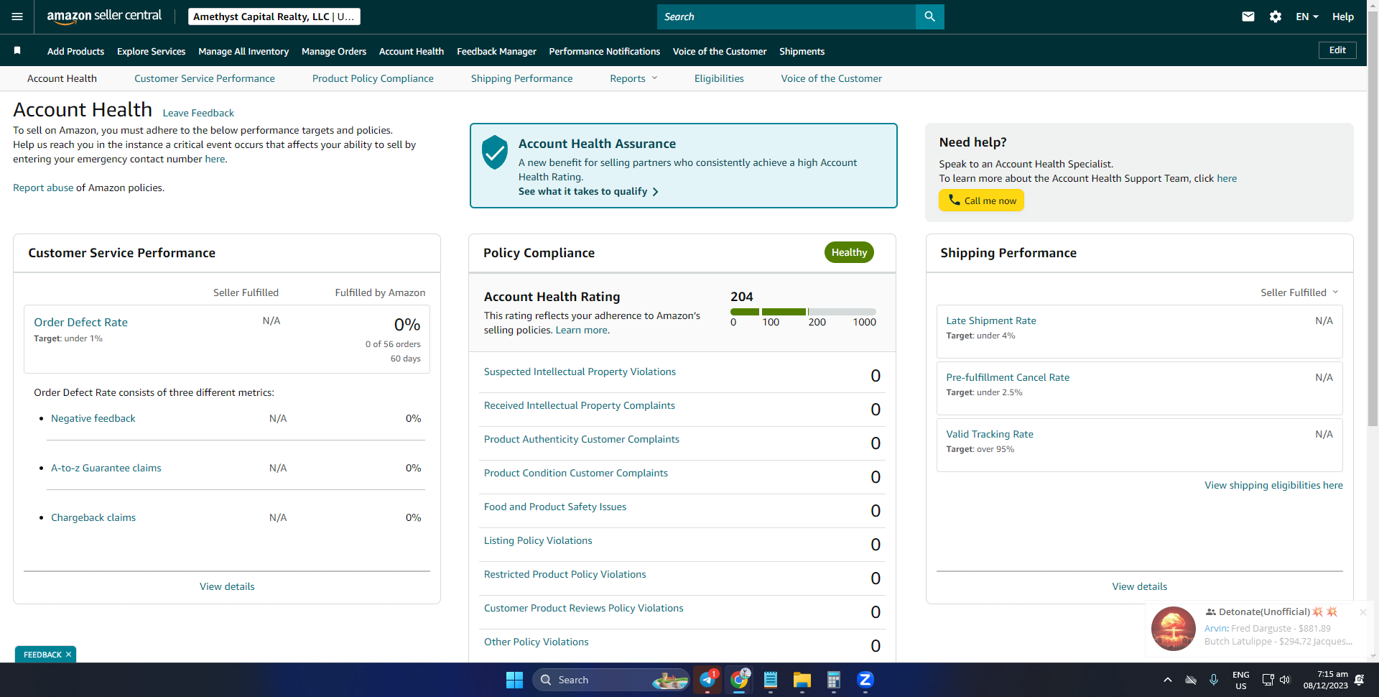Image resolution: width=1379 pixels, height=697 pixels.
Task: Click the Leave Feedback link
Action: 198,113
